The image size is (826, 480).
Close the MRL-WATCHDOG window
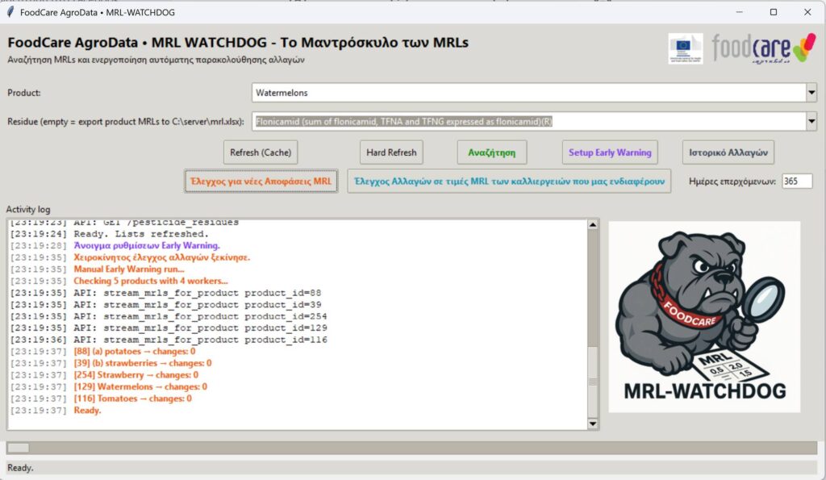pos(807,12)
